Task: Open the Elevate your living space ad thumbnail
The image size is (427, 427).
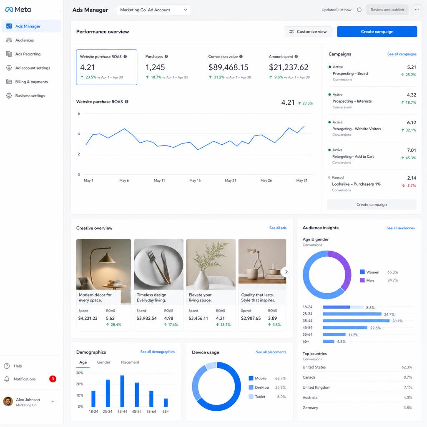Action: pyautogui.click(x=211, y=264)
